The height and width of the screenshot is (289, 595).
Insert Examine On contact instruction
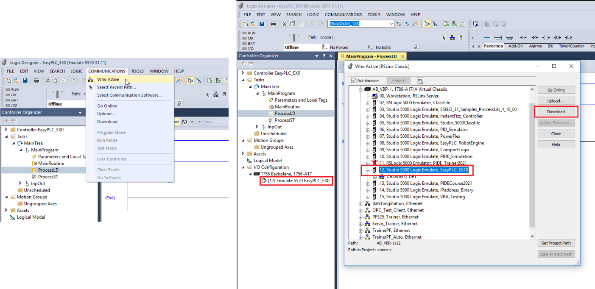tap(523, 37)
